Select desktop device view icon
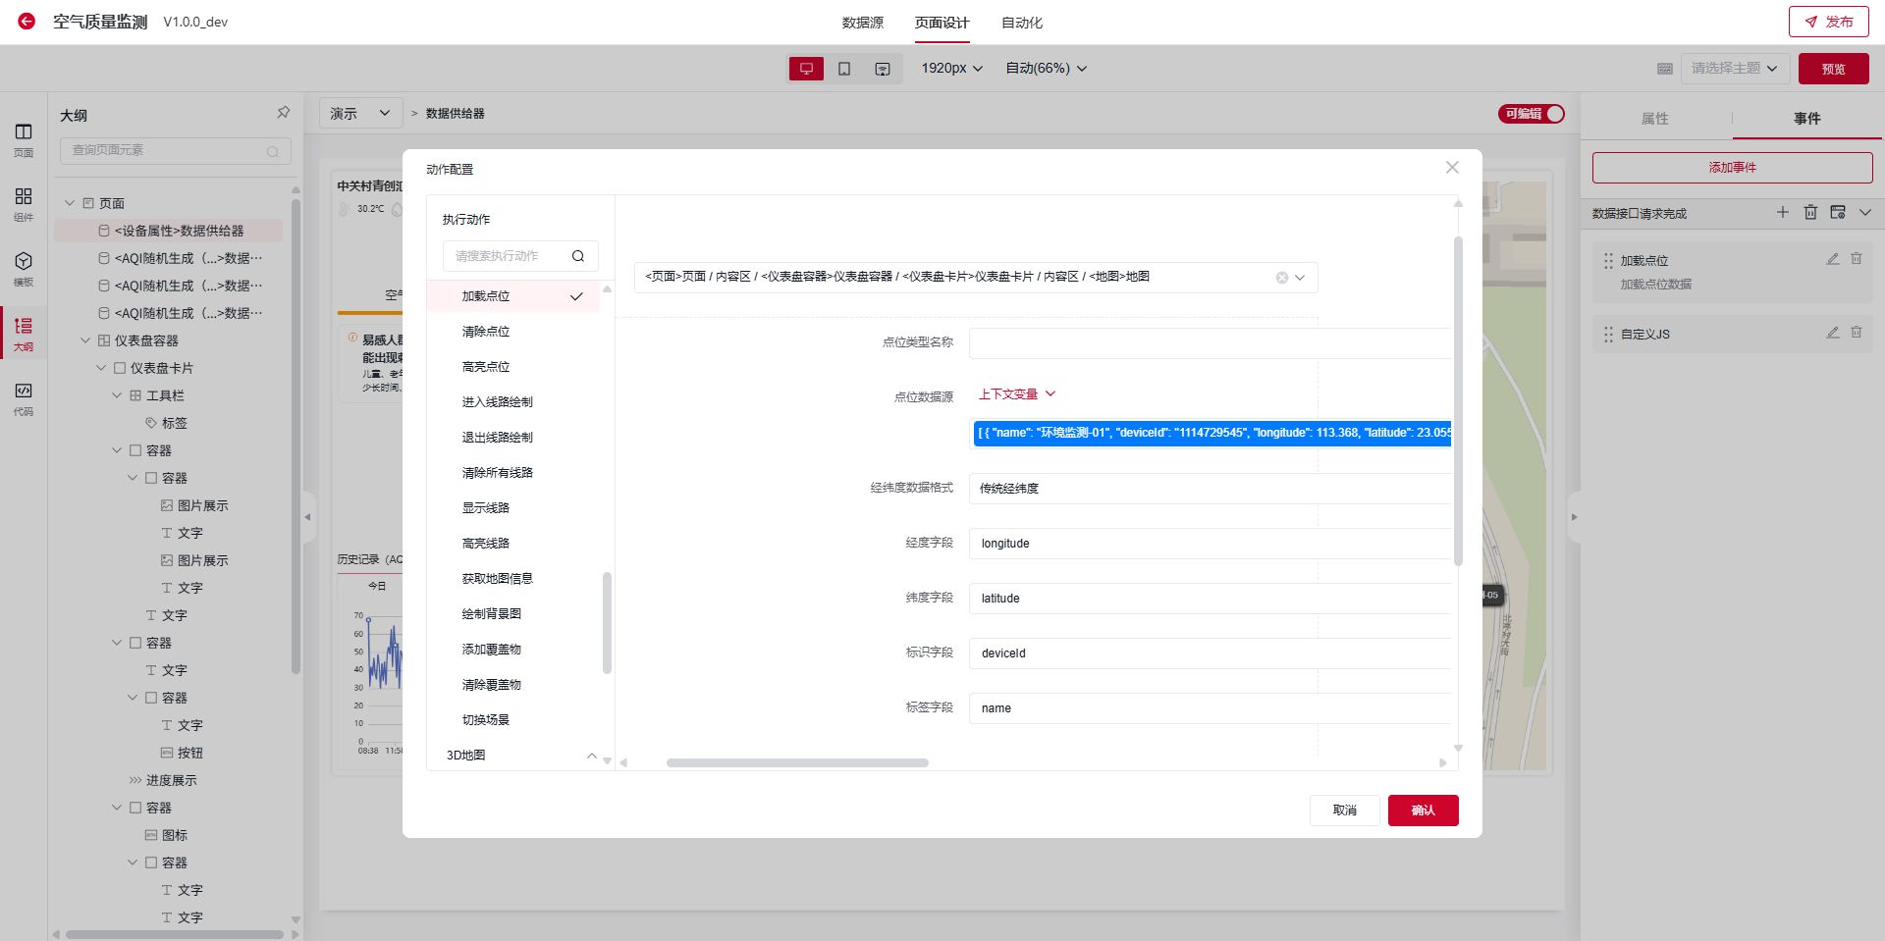 pos(806,69)
